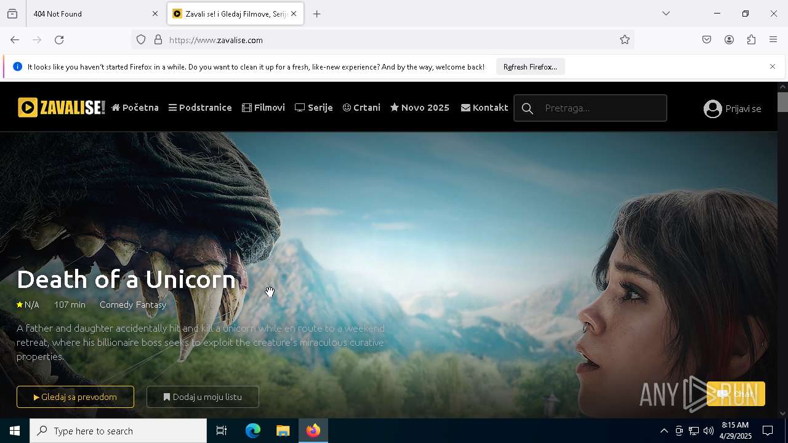Expand the list all tabs dropdown
This screenshot has width=788, height=443.
(x=666, y=14)
